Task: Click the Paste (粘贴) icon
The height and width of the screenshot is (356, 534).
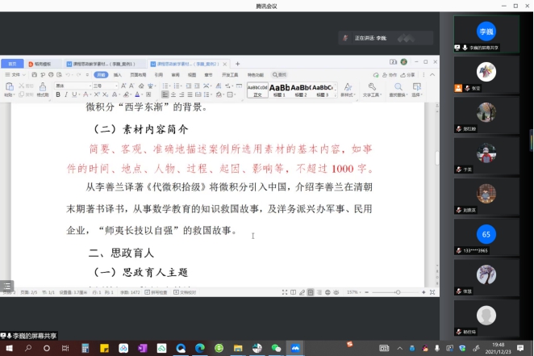Action: (x=9, y=89)
